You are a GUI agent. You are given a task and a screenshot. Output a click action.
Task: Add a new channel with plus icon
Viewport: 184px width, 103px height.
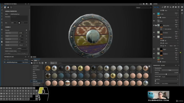coord(26,30)
